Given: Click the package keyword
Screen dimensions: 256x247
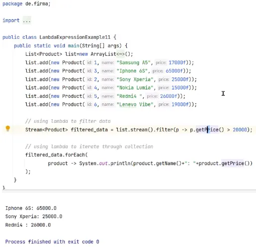Looking at the screenshot, I should 12,3.
